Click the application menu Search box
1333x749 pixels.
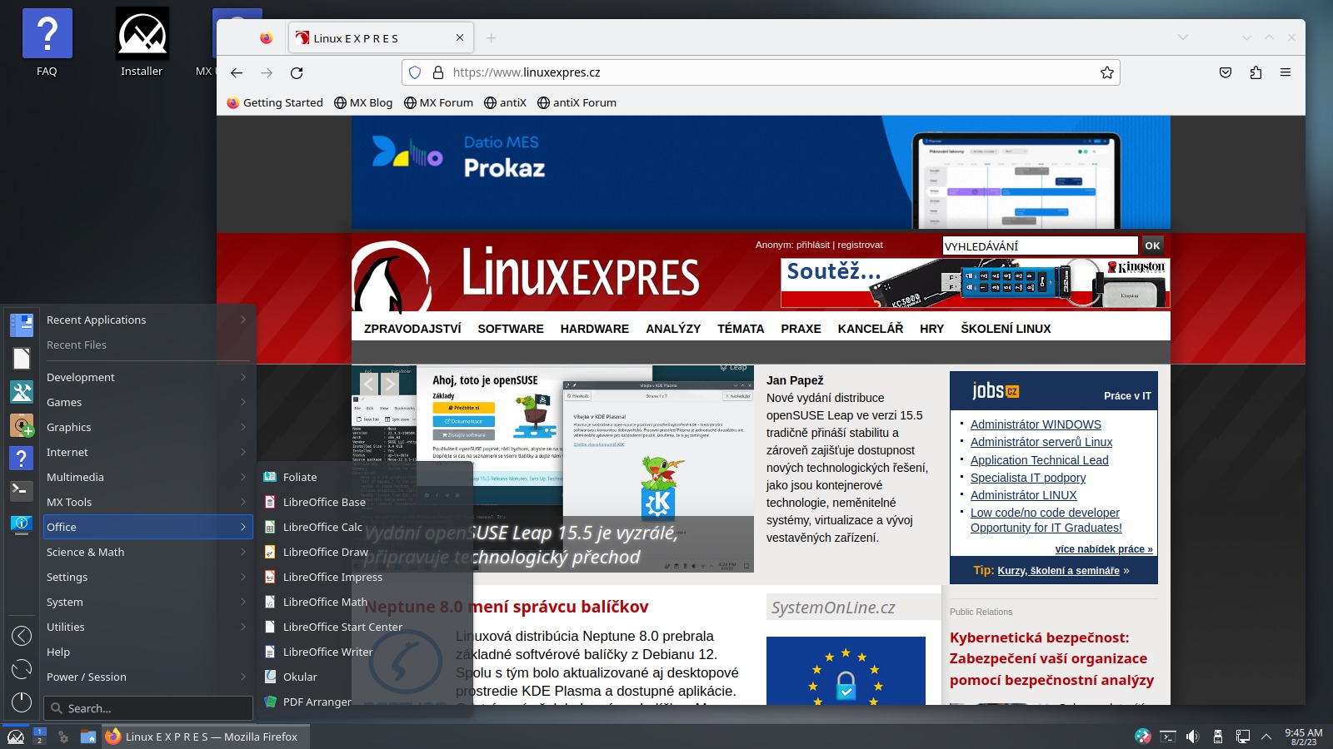point(148,708)
